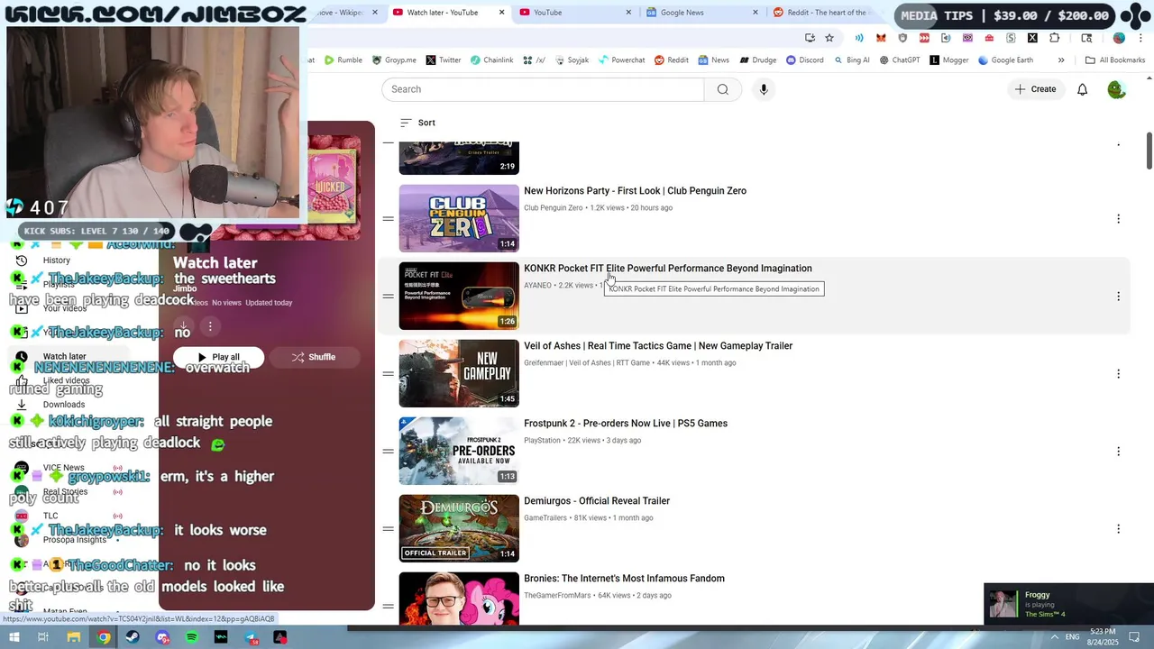This screenshot has height=649, width=1154.
Task: Show hidden system tray icons
Action: (x=1054, y=637)
